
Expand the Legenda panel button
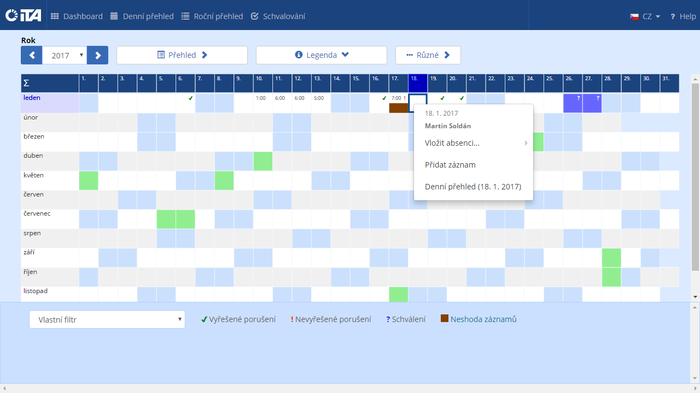click(x=322, y=55)
